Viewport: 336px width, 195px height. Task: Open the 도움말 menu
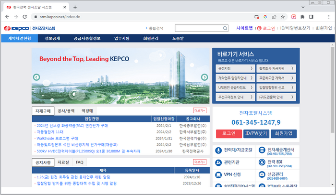coord(178,38)
